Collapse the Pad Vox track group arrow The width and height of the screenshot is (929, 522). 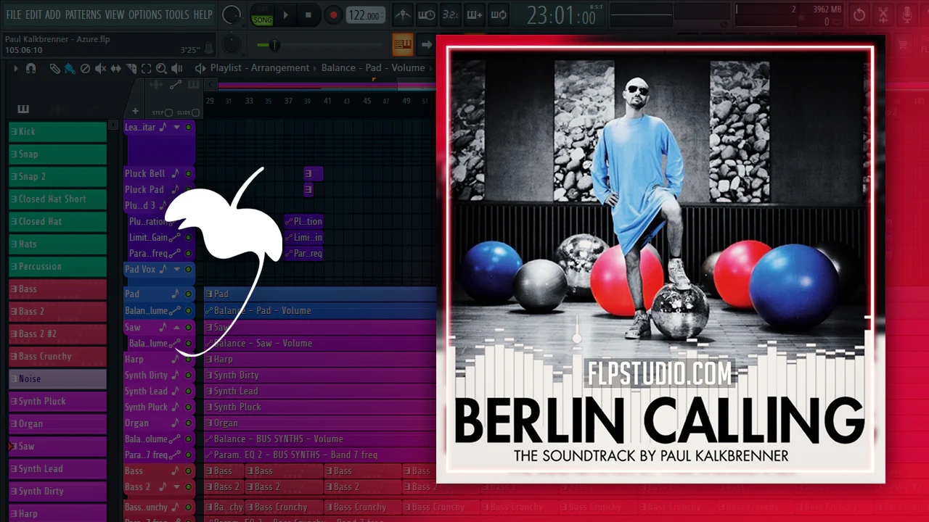[x=176, y=270]
